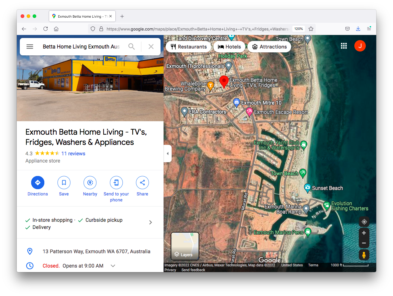Send location to your phone

point(116,183)
